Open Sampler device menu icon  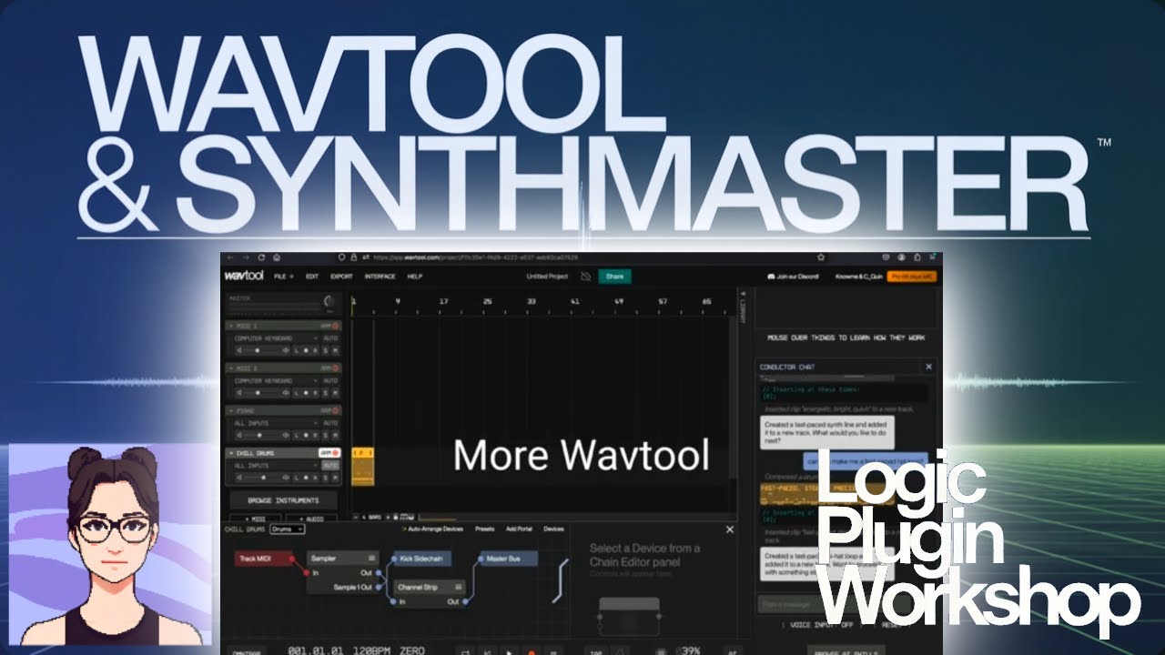(372, 558)
